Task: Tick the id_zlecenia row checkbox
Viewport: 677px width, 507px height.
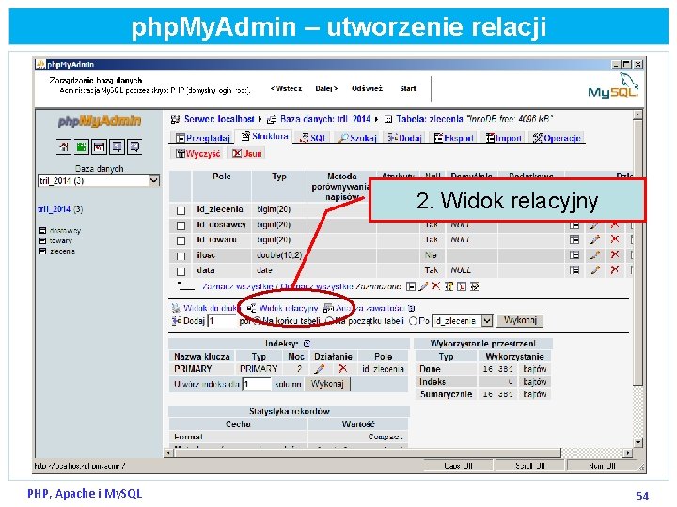Action: (x=181, y=210)
